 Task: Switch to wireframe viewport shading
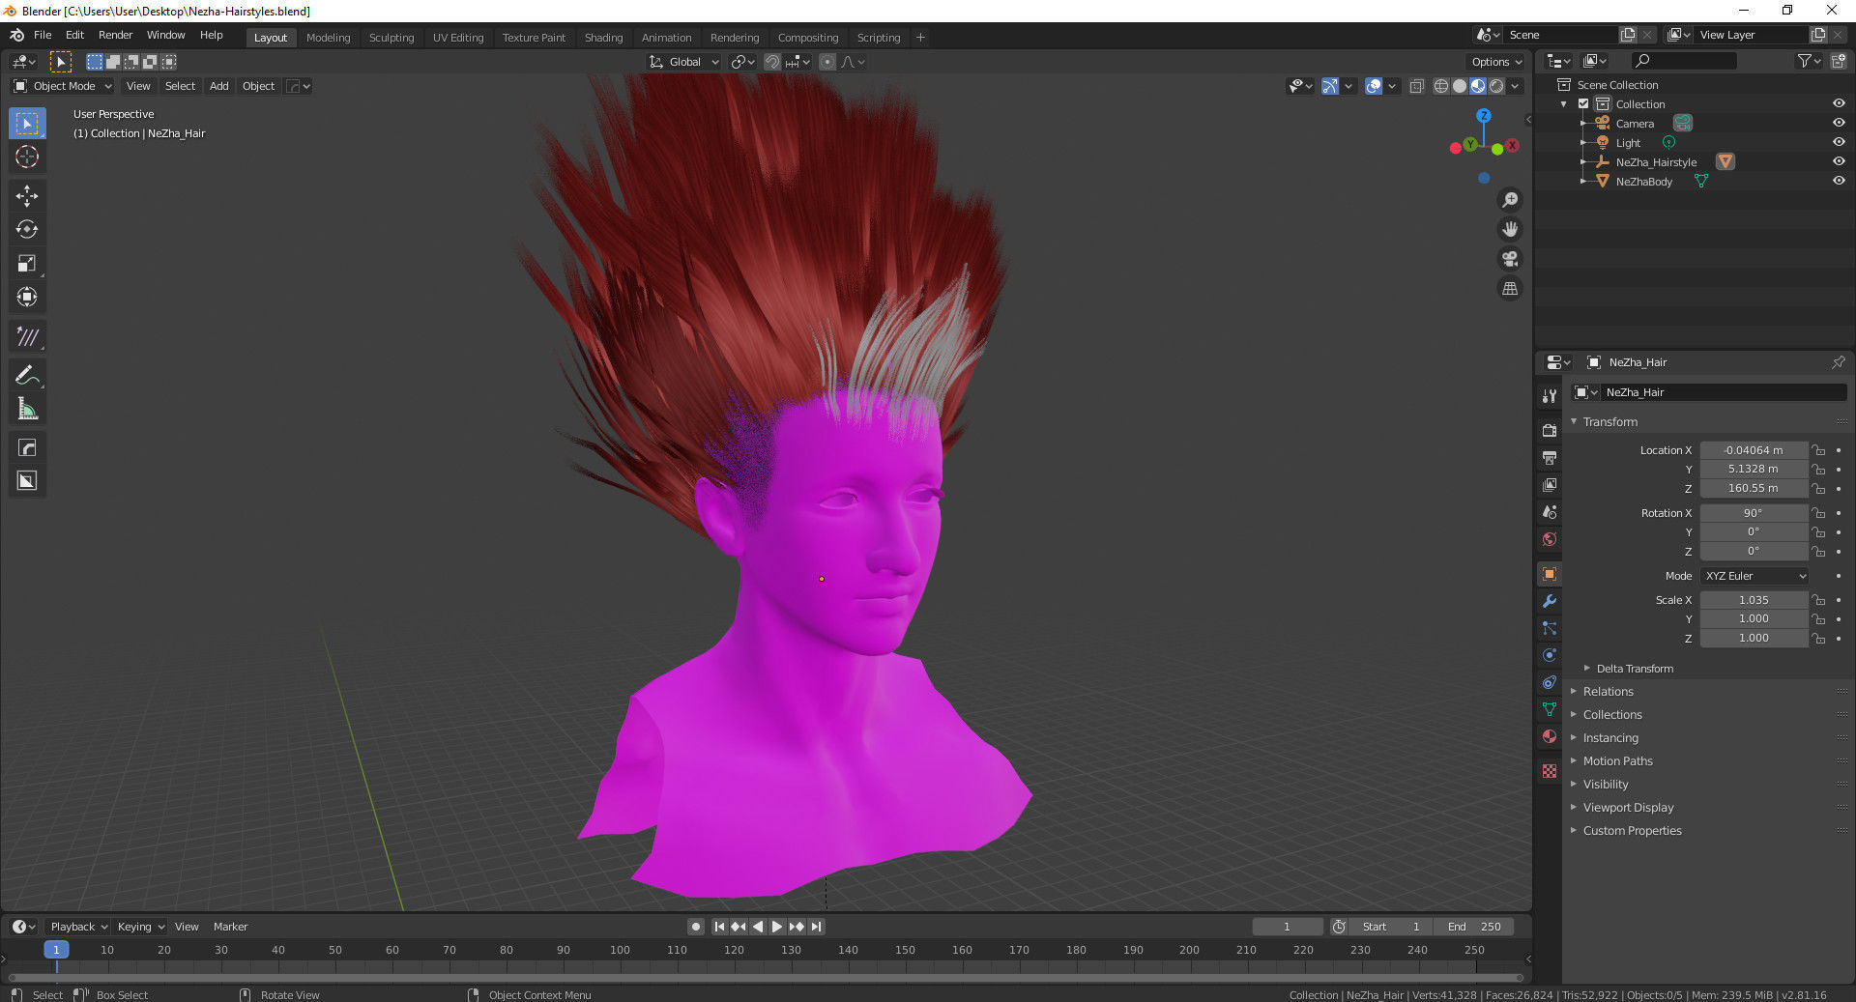click(1441, 86)
